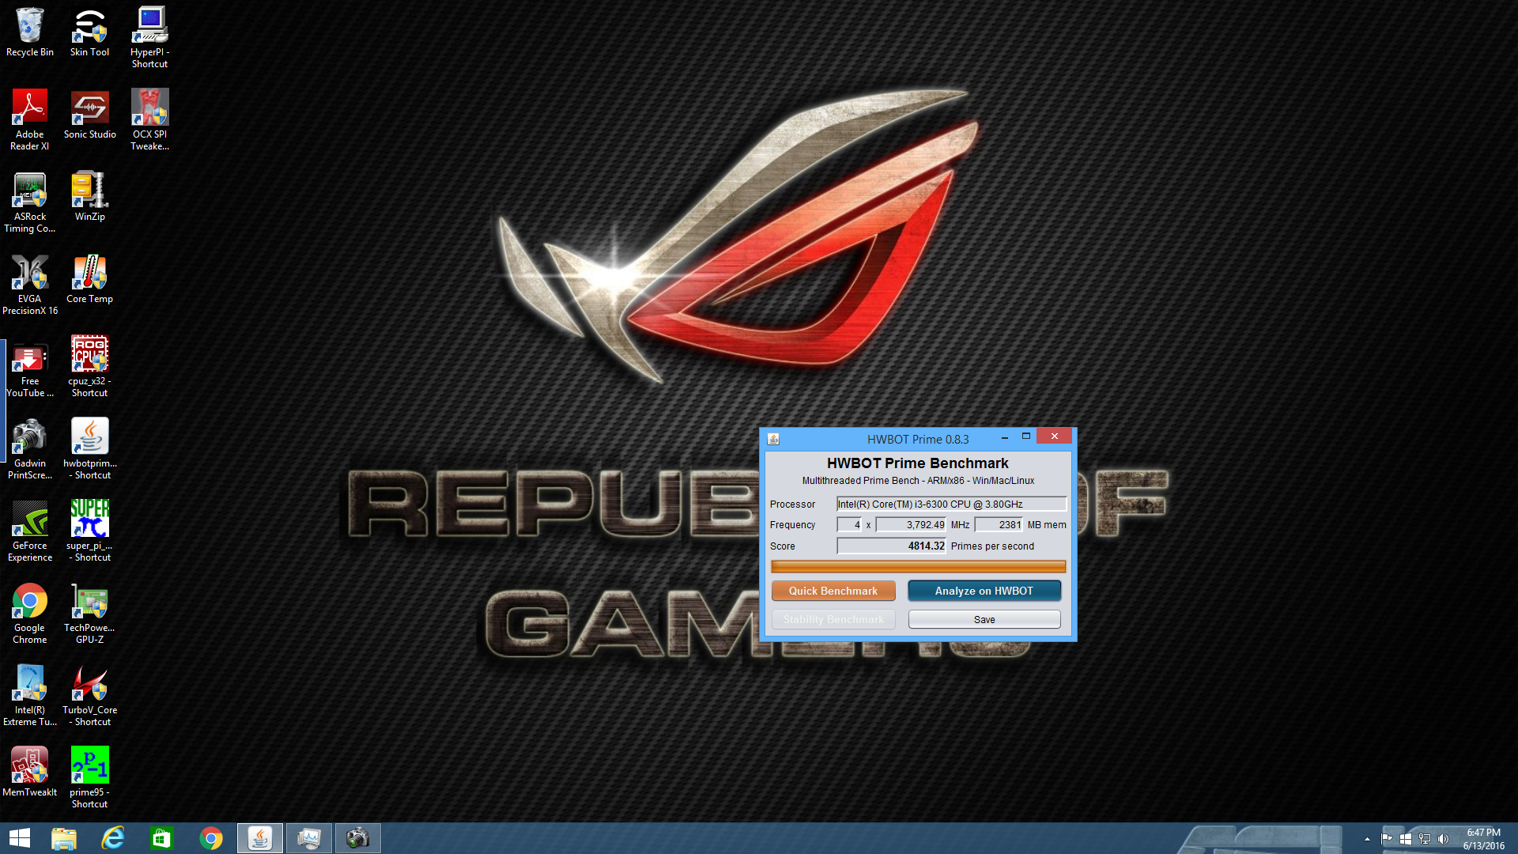Select the Gadwin PrintScreen desktop icon
Image resolution: width=1518 pixels, height=854 pixels.
pos(30,448)
